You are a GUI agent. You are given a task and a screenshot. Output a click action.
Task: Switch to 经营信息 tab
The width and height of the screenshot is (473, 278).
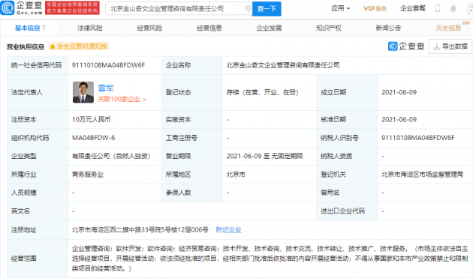click(x=209, y=28)
